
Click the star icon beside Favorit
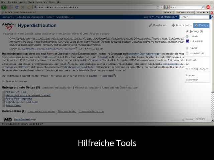(x=187, y=48)
